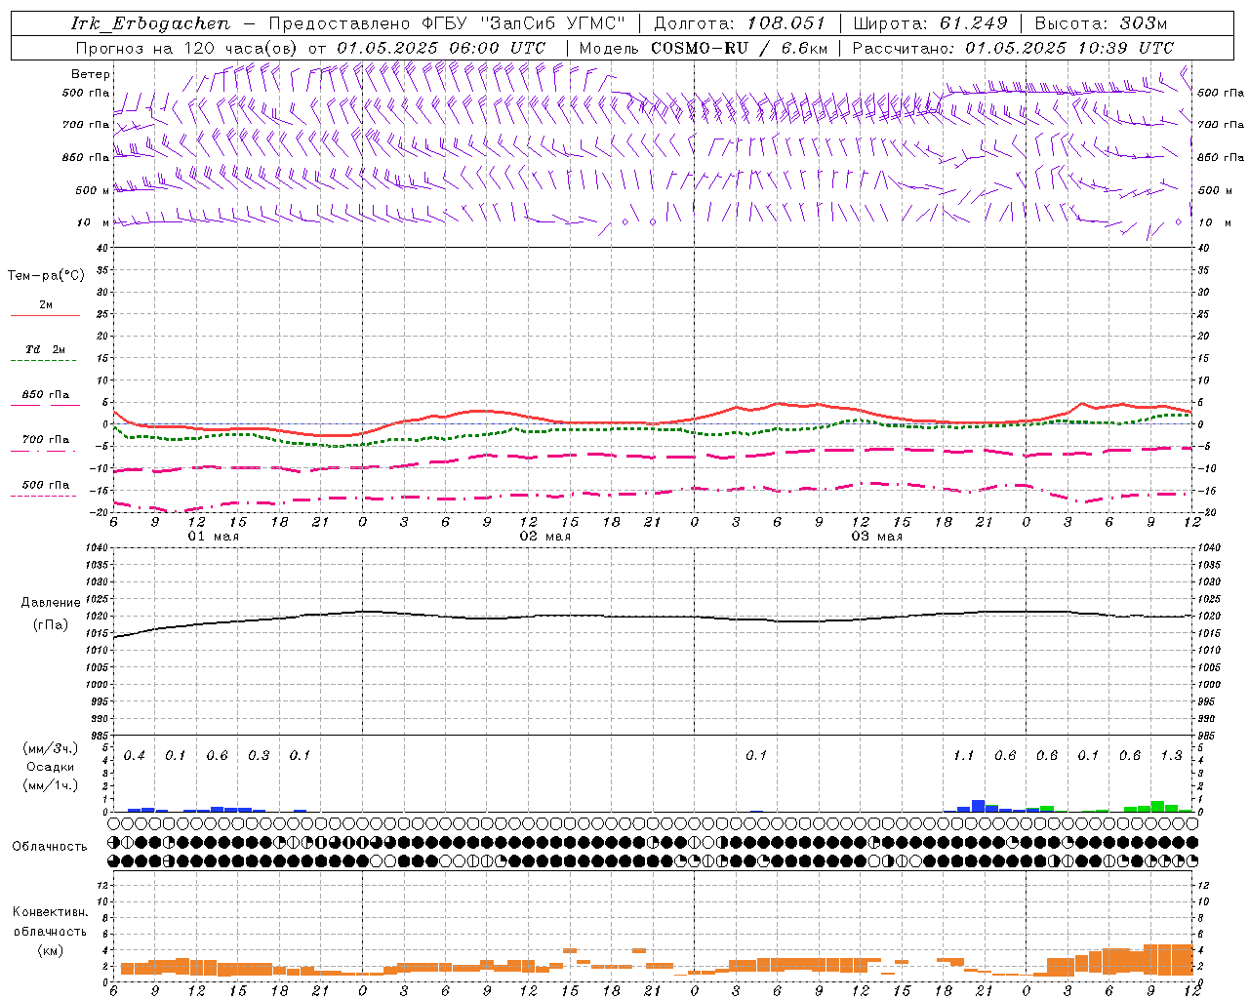Click the 1.3 precipitation total value
The width and height of the screenshot is (1249, 999).
point(1172,756)
